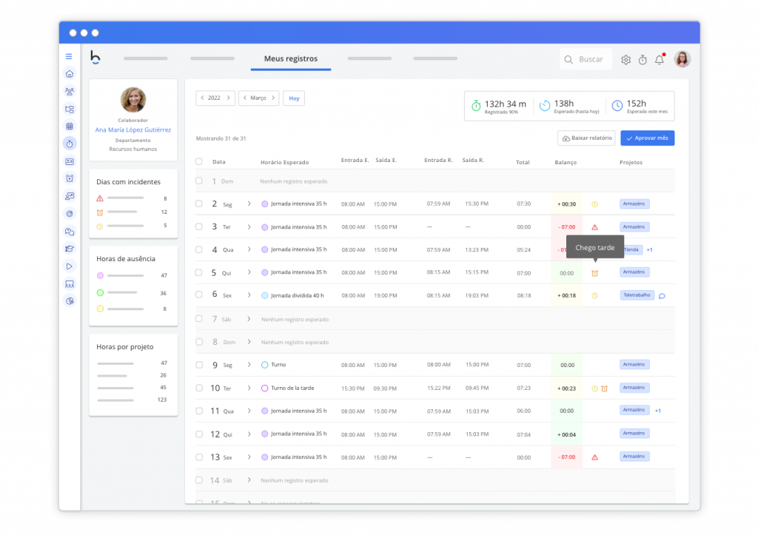Tick the select-all checkbox beside Data header
The width and height of the screenshot is (758, 538).
pos(198,161)
